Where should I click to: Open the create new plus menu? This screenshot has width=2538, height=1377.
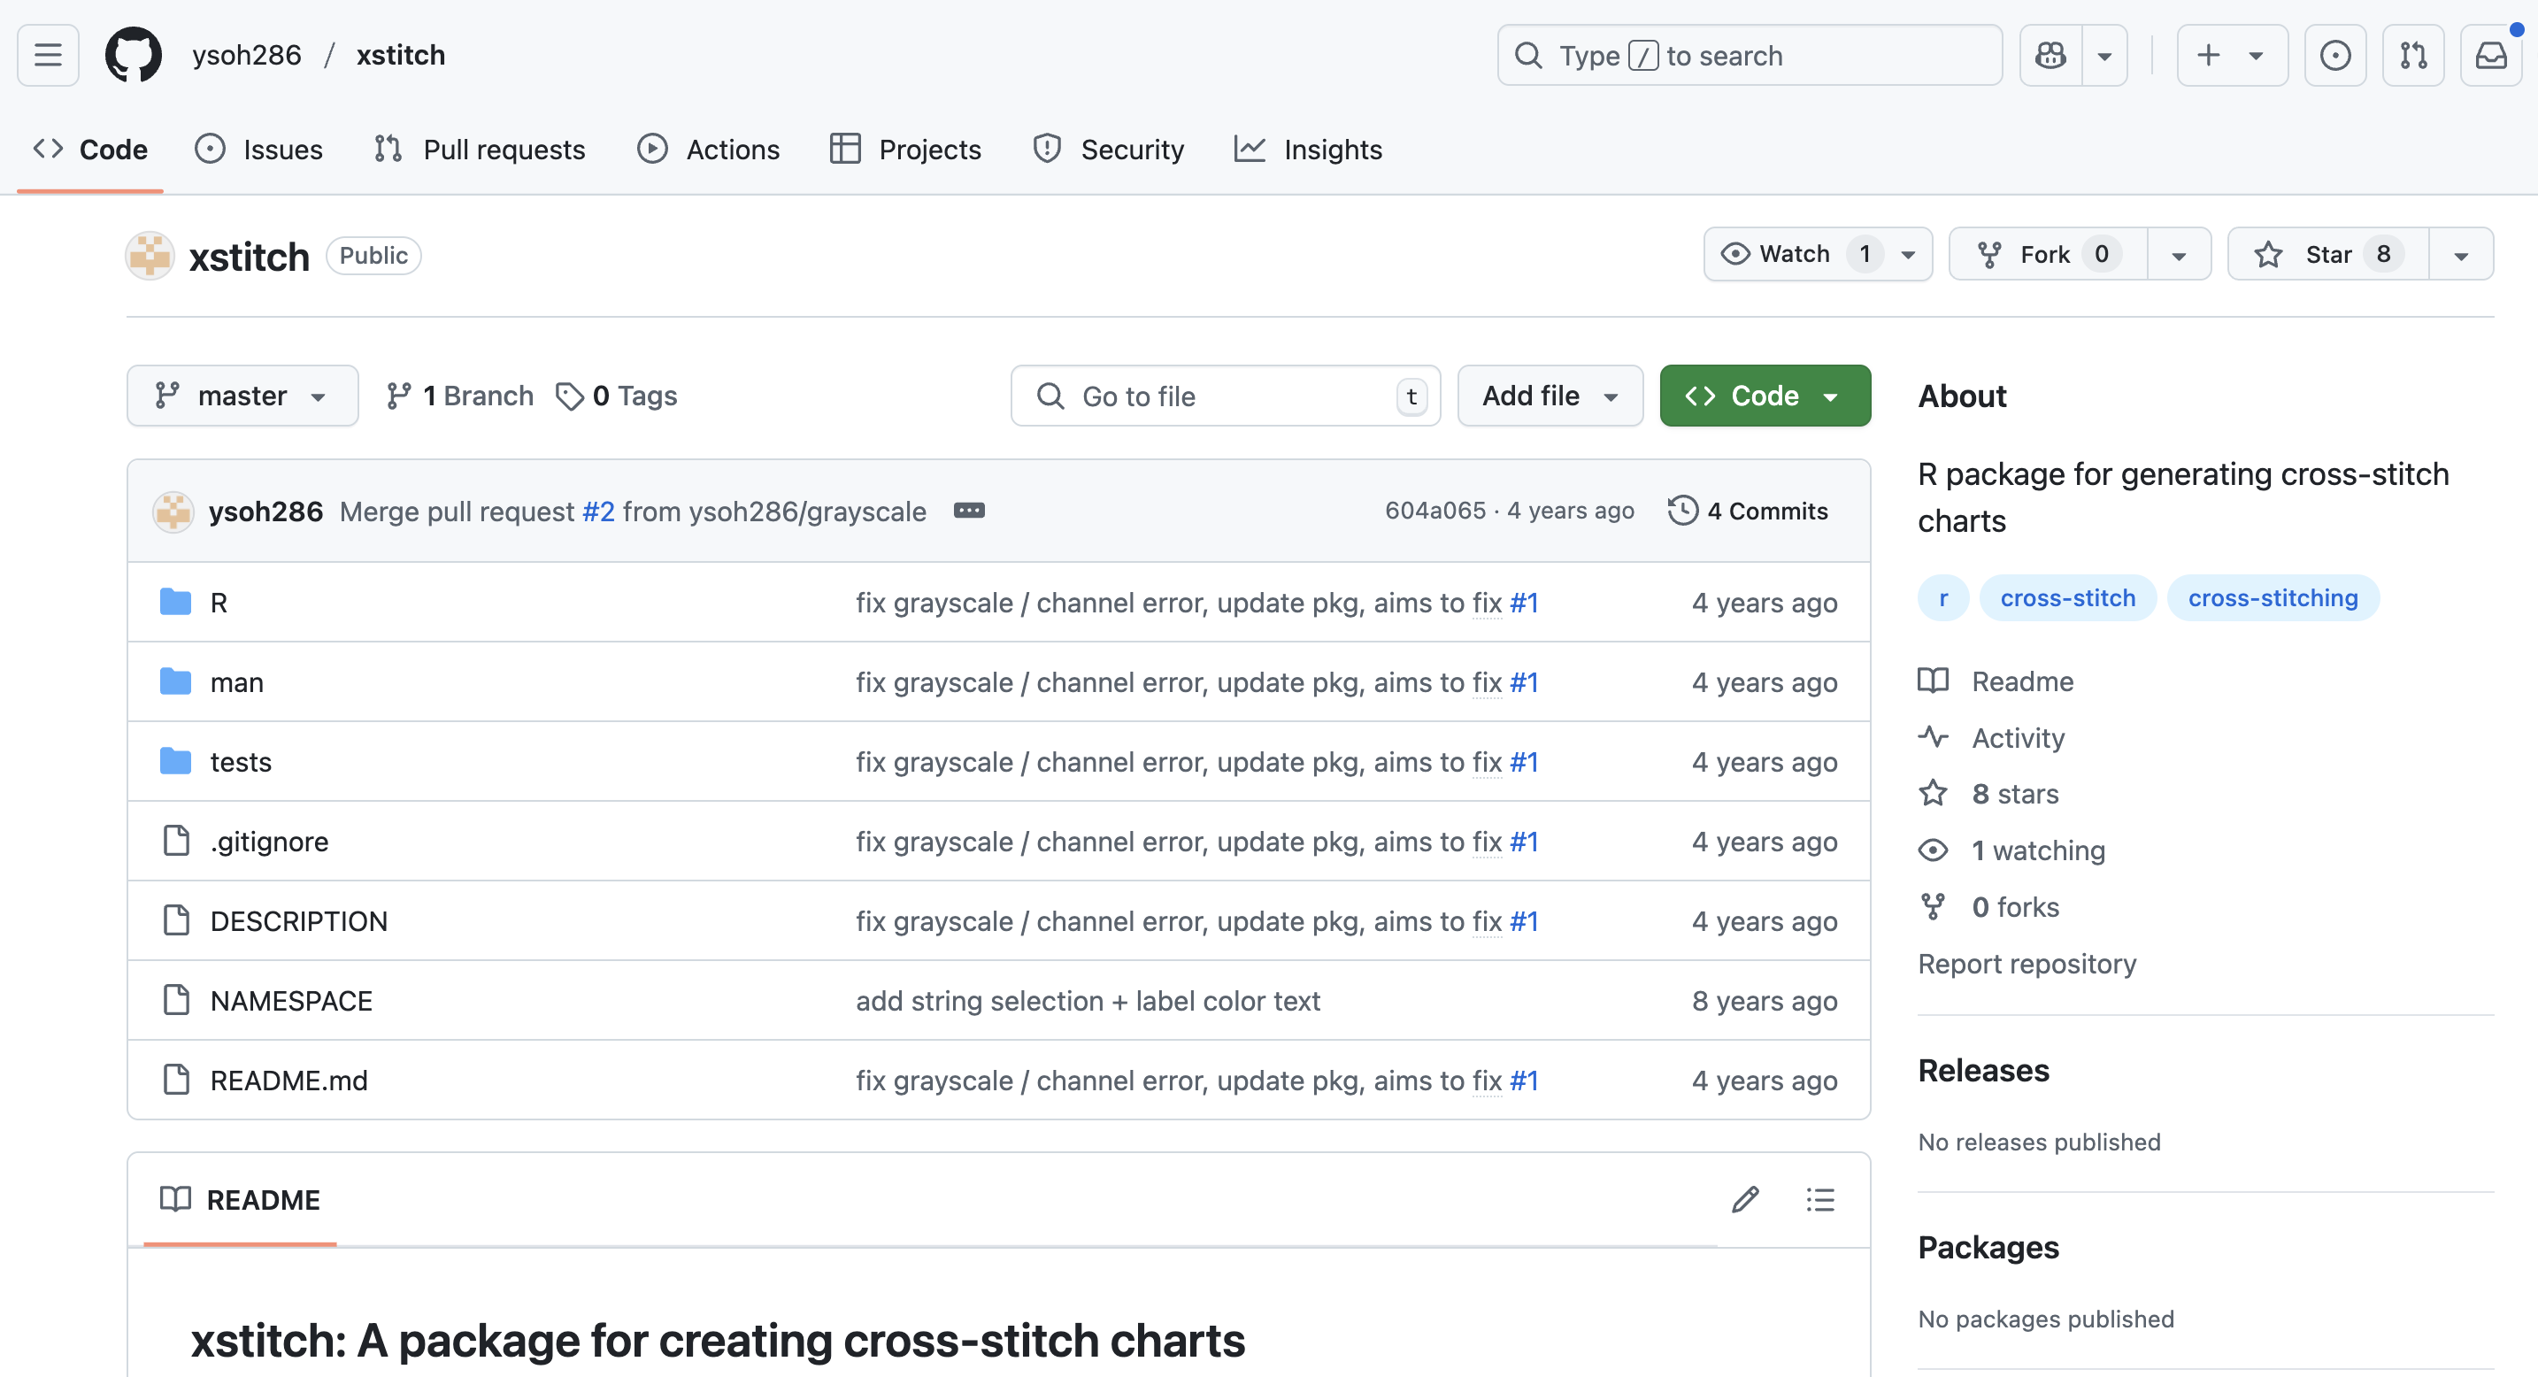click(x=2232, y=55)
